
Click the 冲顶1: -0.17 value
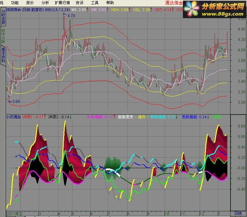click(x=33, y=117)
